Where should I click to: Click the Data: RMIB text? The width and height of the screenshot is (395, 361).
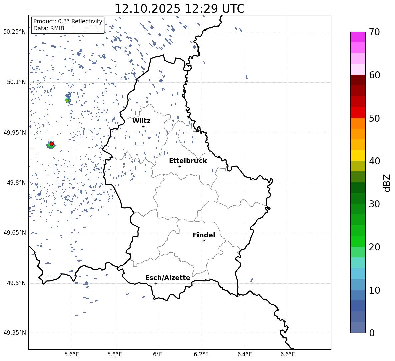click(x=49, y=28)
